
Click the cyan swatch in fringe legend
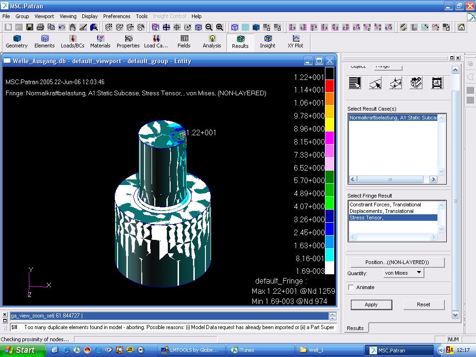(x=330, y=254)
